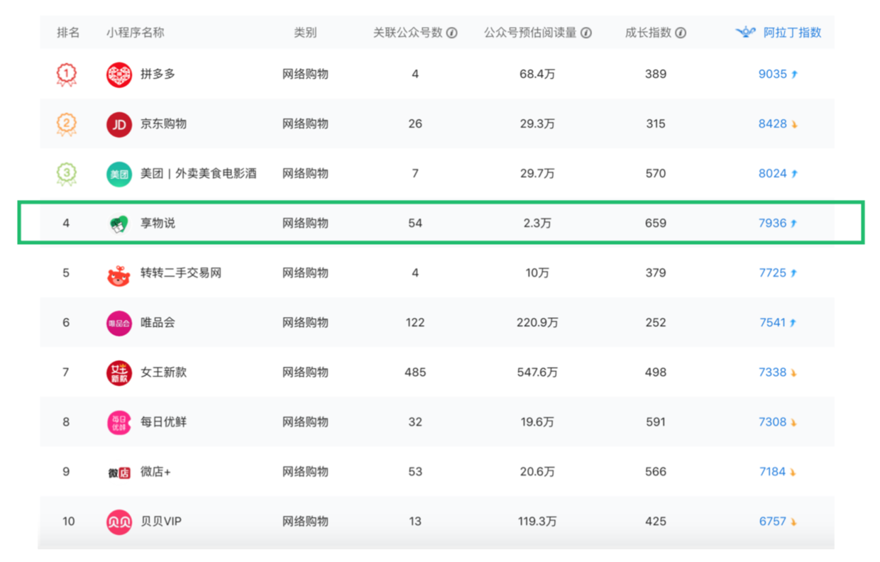Select the 拼多多 name text
880x562 pixels.
point(158,74)
